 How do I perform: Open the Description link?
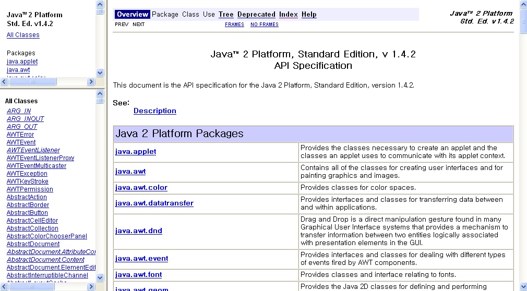pyautogui.click(x=154, y=111)
